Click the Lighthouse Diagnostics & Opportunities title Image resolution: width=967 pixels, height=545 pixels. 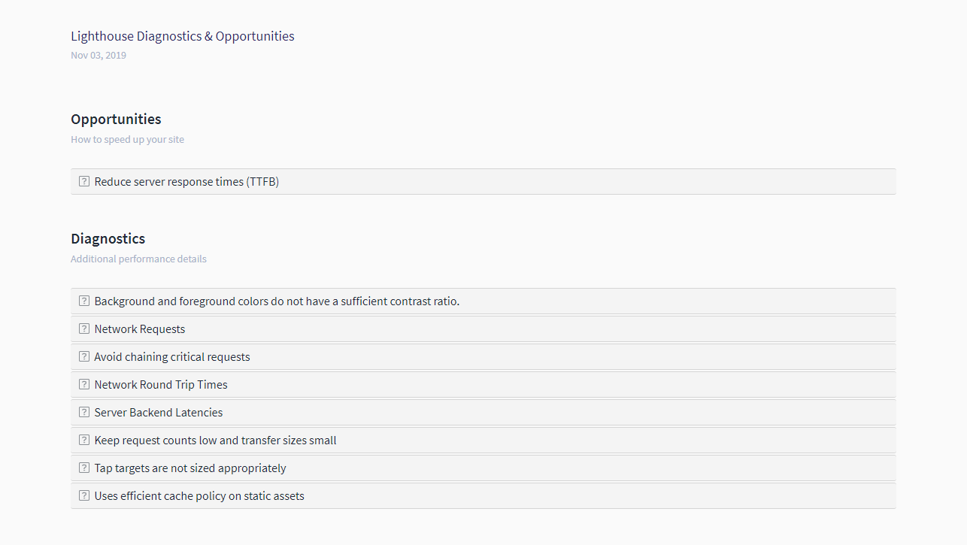pyautogui.click(x=183, y=36)
